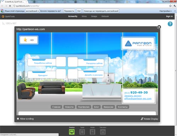Viewport: 177px width, 136px height.
Task: Select the Desktop display icon
Action: click(x=72, y=132)
